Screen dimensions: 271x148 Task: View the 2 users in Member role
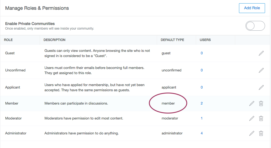(202, 103)
